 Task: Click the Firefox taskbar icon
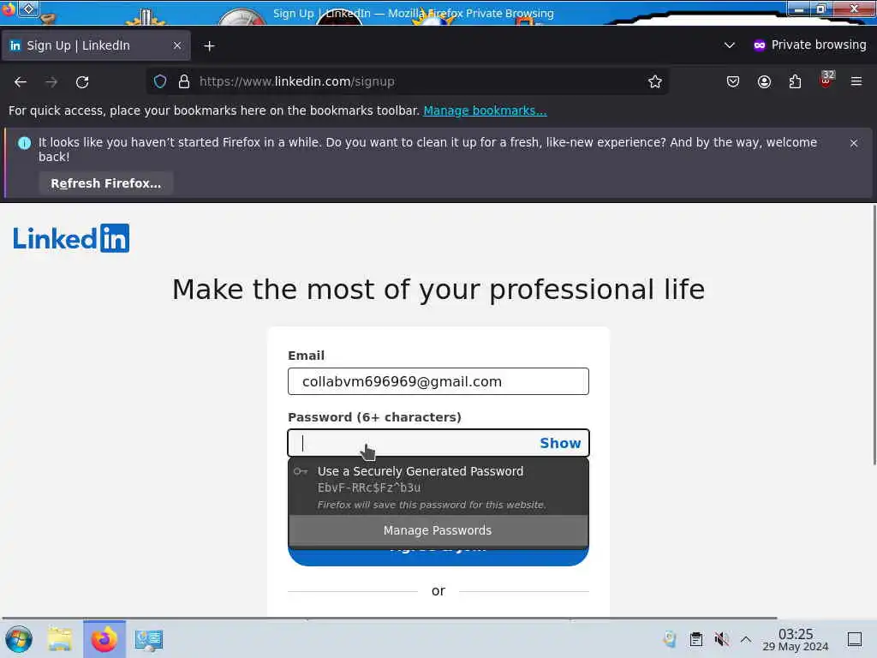104,639
